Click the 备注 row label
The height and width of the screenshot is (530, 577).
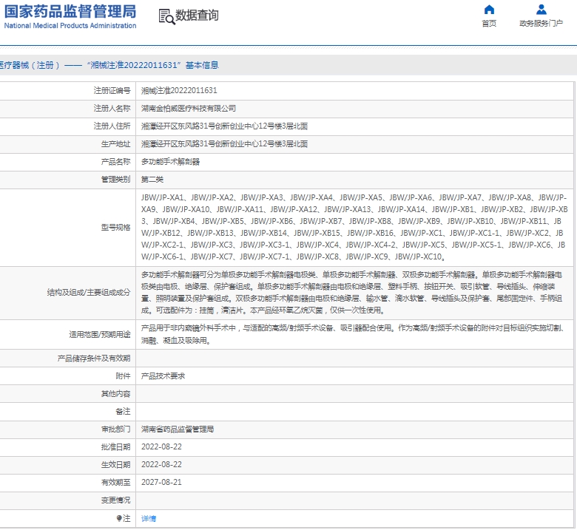(x=123, y=412)
